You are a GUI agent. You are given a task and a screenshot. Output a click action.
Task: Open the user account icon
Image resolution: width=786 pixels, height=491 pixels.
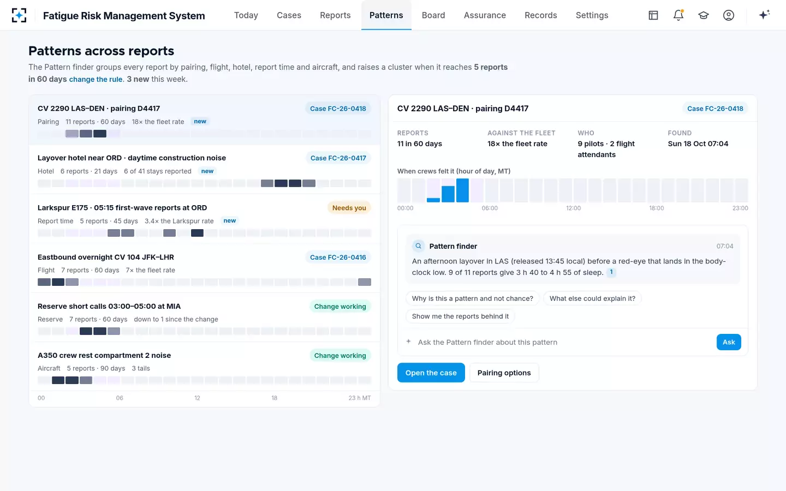729,15
